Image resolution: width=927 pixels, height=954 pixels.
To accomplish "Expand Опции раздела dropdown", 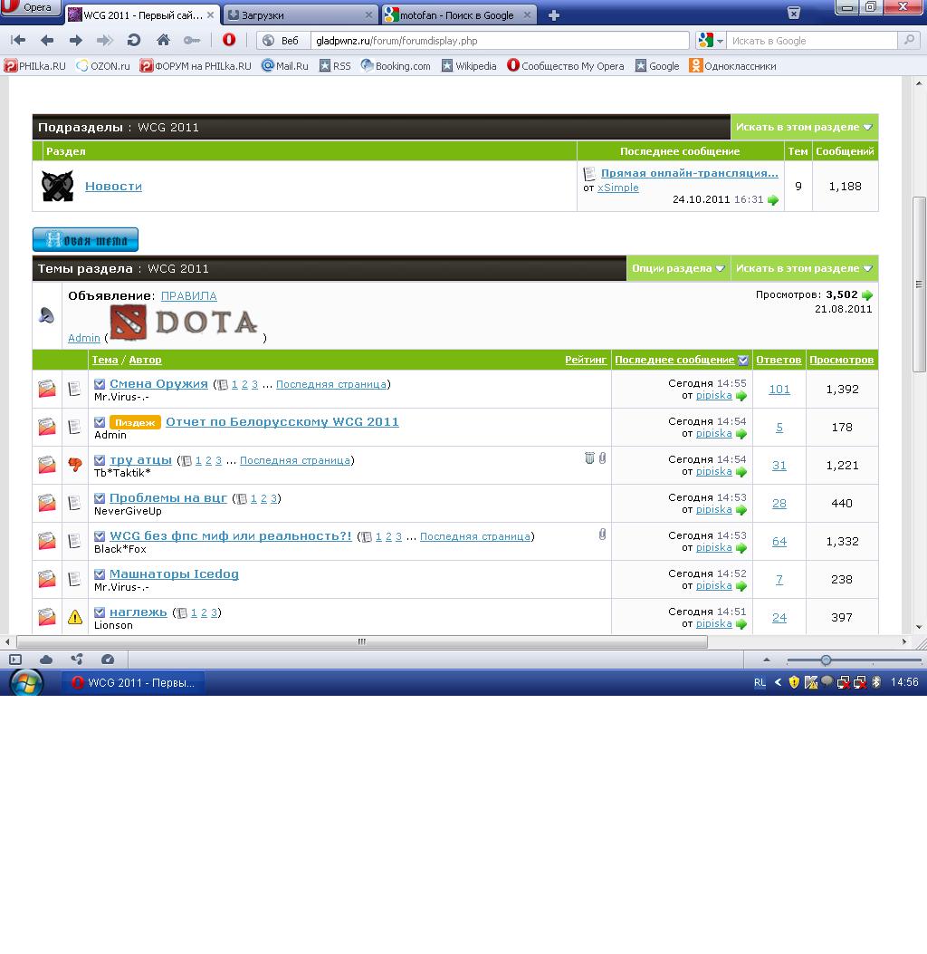I will coord(678,268).
